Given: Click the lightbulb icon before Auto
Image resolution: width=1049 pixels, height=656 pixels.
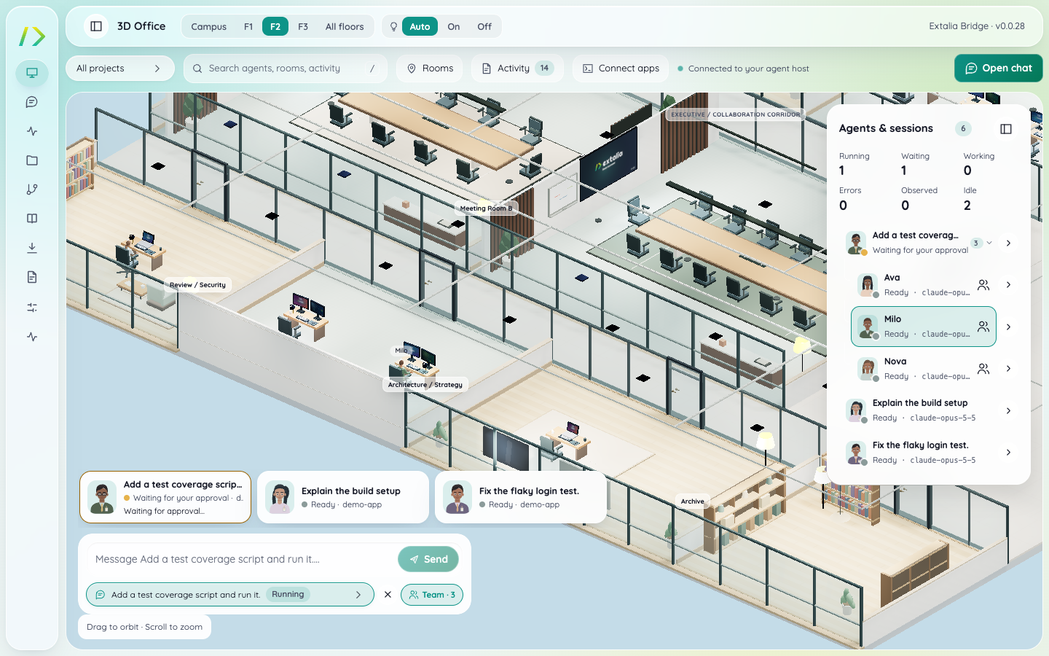Looking at the screenshot, I should coord(393,27).
